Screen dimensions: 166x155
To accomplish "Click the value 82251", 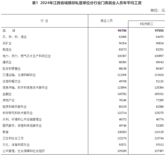I will pyautogui.click(x=160, y=49).
